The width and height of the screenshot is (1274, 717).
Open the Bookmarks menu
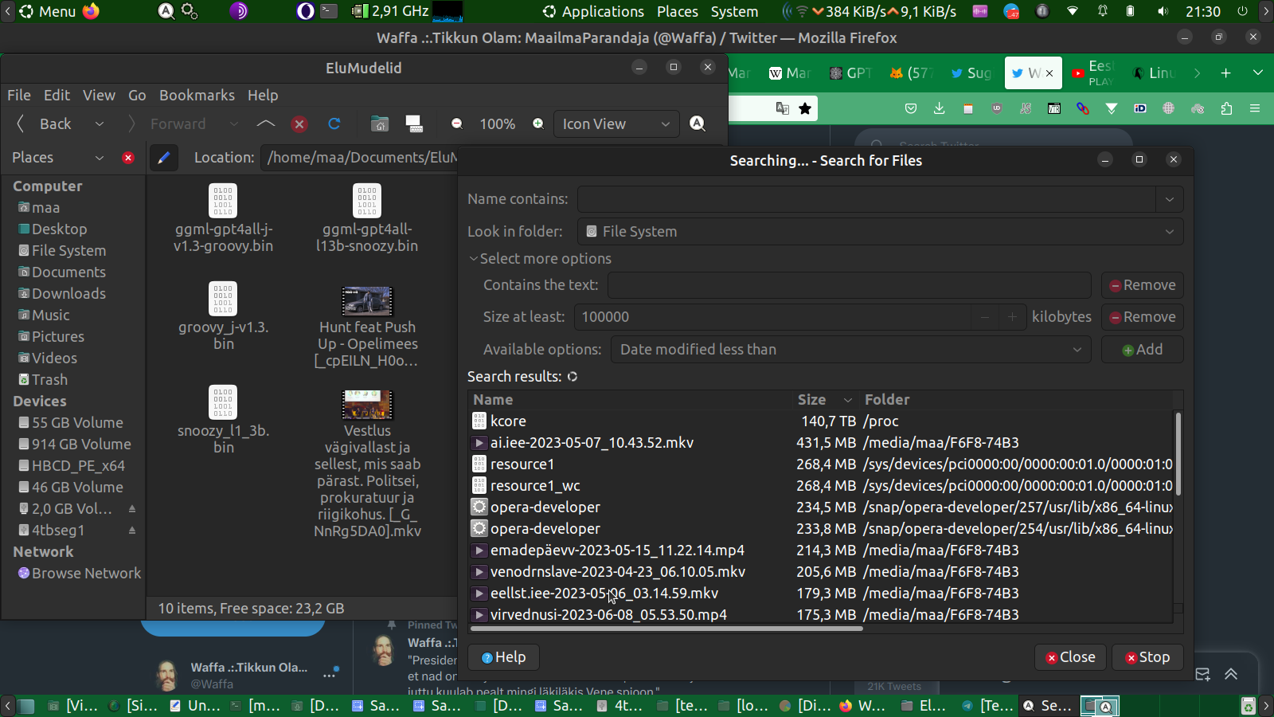pyautogui.click(x=197, y=95)
